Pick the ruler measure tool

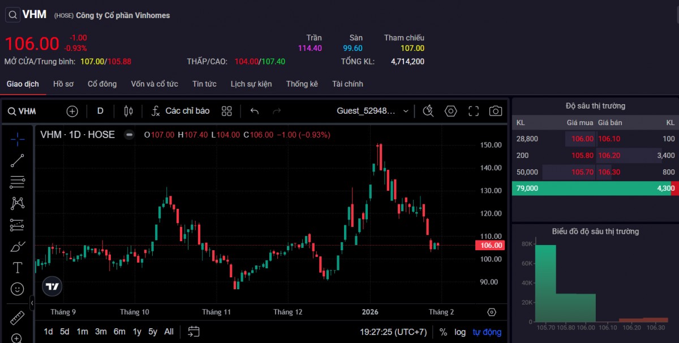pos(18,318)
